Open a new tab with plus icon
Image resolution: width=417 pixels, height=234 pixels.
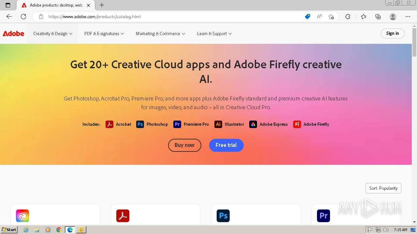click(x=102, y=5)
